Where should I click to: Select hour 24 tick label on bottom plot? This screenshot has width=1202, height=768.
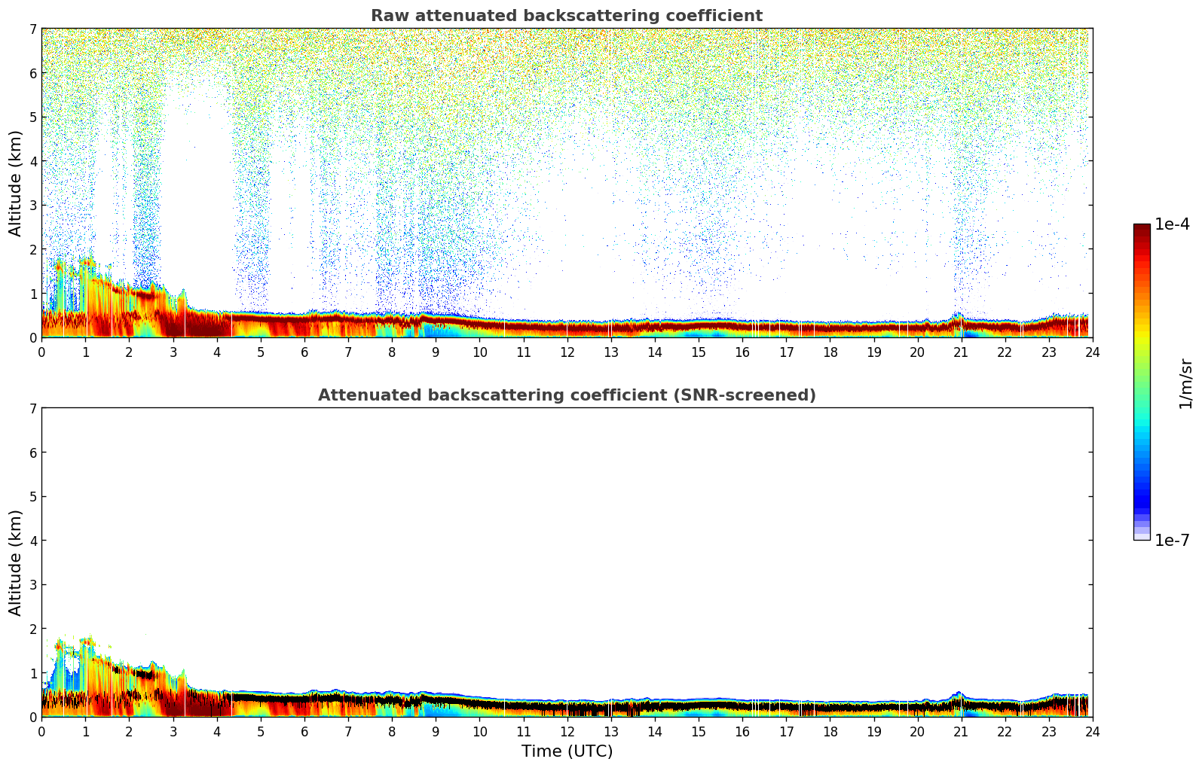[1092, 732]
